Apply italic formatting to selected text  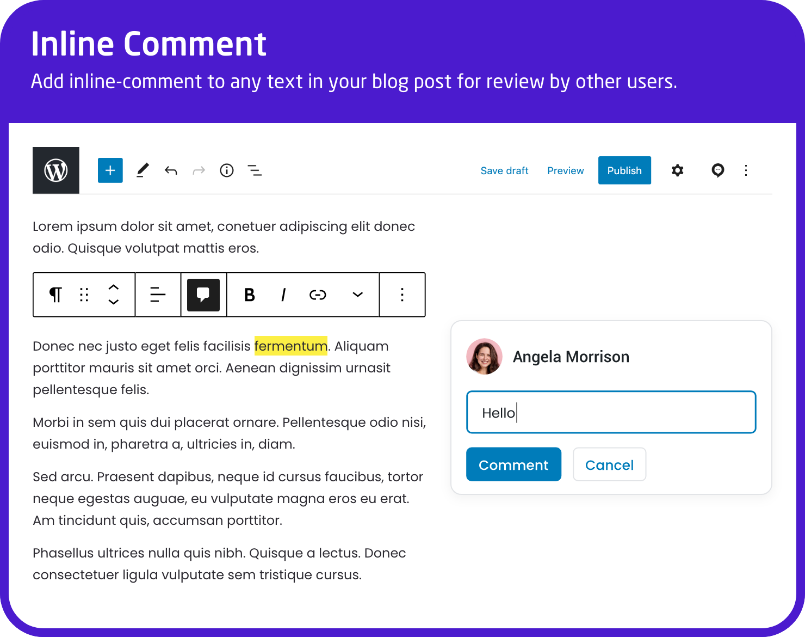tap(283, 295)
